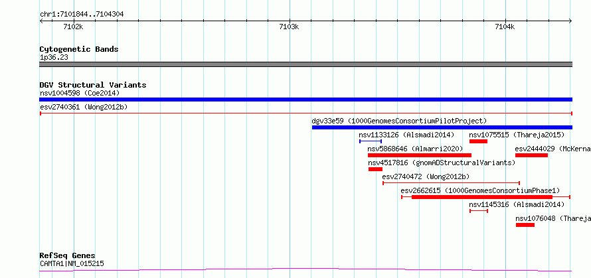Click the CAMTA1|NM_015215 gene label
Viewport: 591px width, 278px height.
coord(72,263)
